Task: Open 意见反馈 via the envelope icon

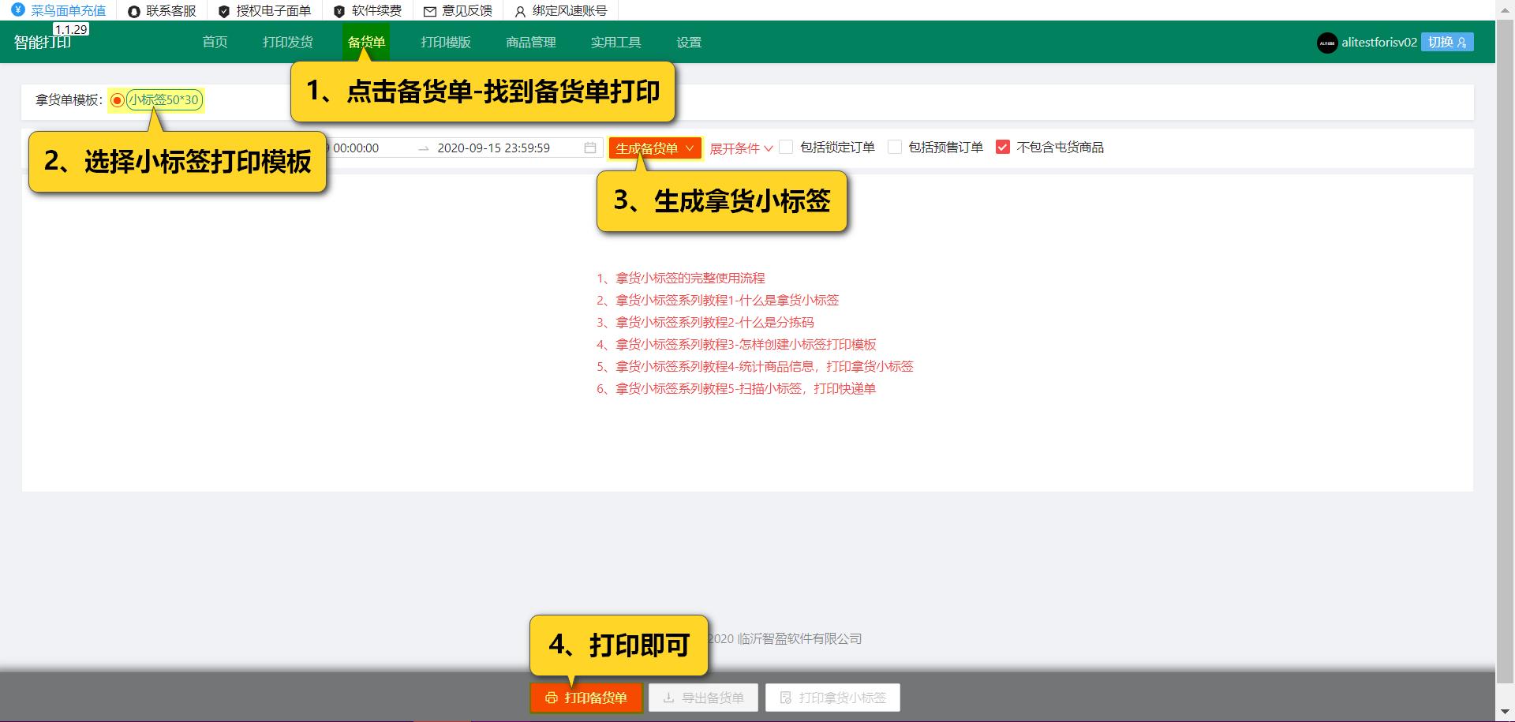Action: (x=430, y=10)
